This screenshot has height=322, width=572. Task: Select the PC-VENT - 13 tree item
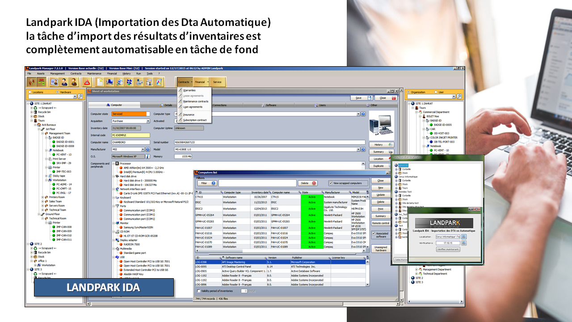(x=63, y=155)
